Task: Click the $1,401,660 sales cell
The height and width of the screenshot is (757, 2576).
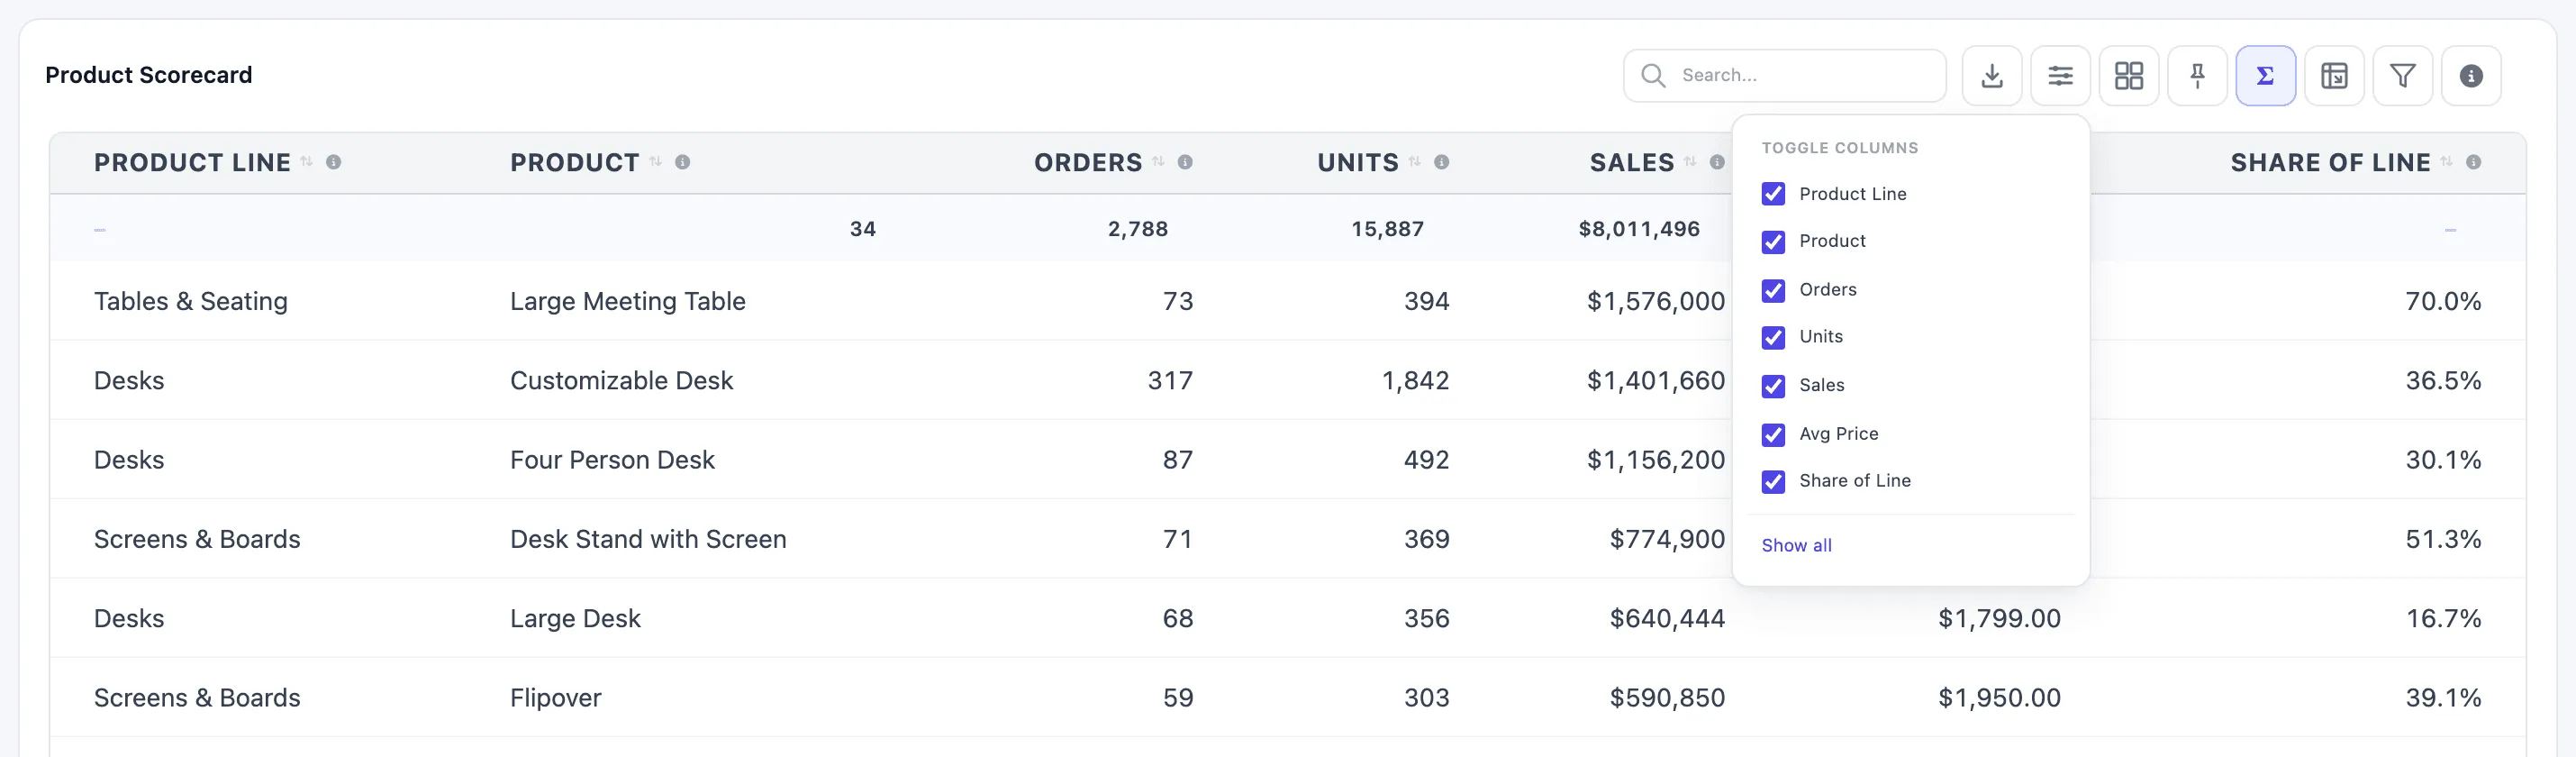Action: pyautogui.click(x=1656, y=380)
